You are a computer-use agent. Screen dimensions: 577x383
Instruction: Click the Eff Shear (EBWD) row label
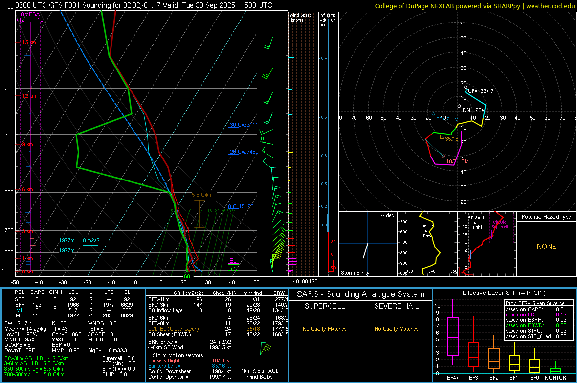[170, 334]
